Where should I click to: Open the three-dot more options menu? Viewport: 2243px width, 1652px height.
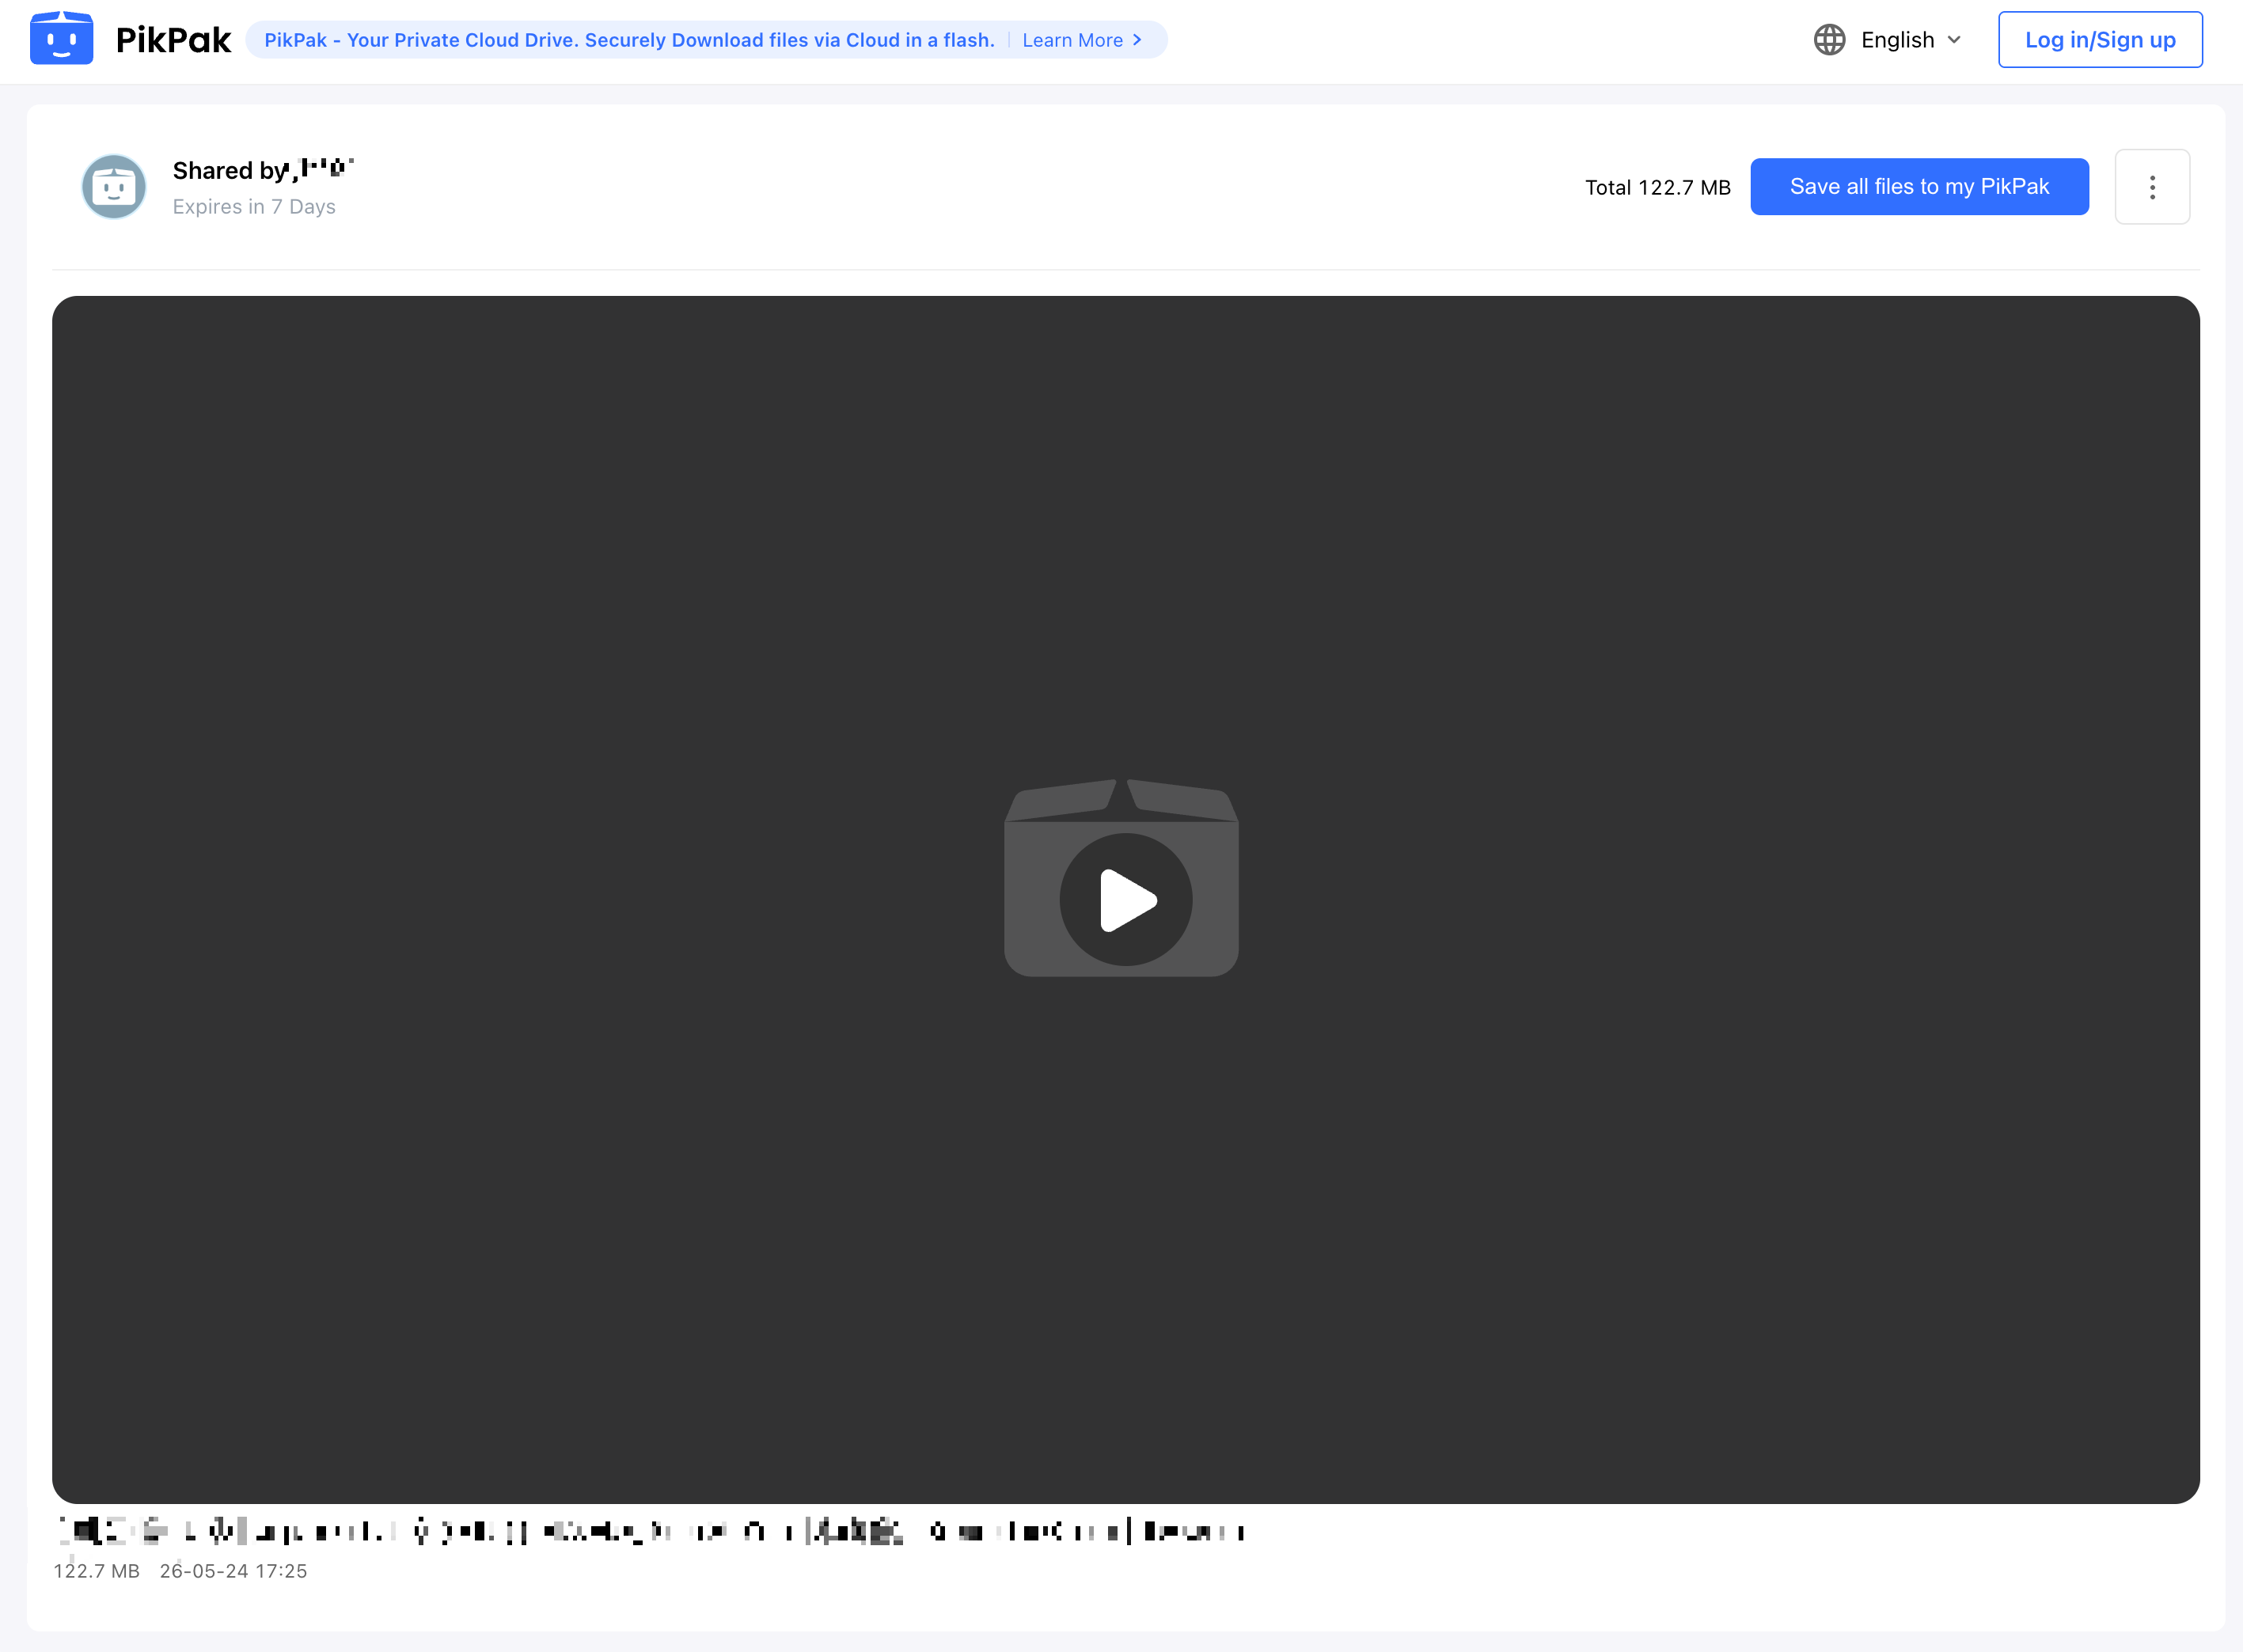pos(2152,186)
